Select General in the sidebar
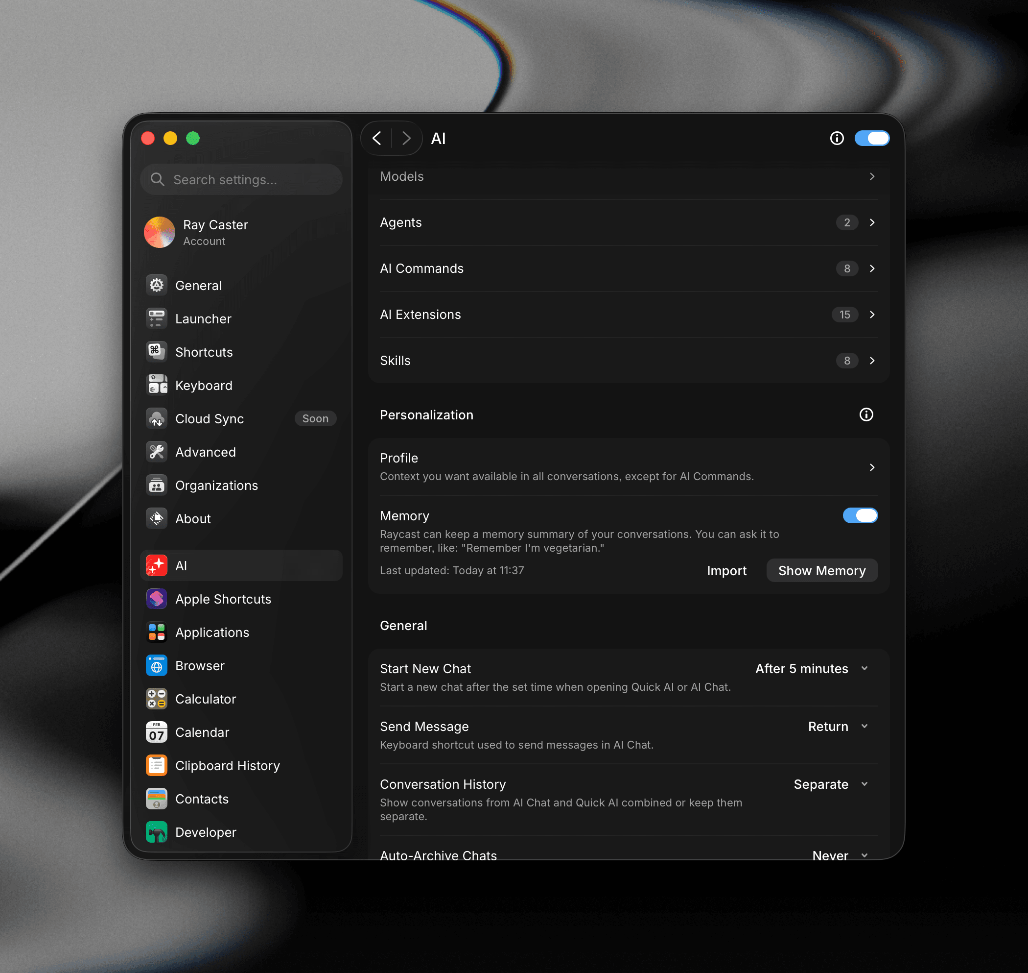This screenshot has height=973, width=1028. (241, 285)
